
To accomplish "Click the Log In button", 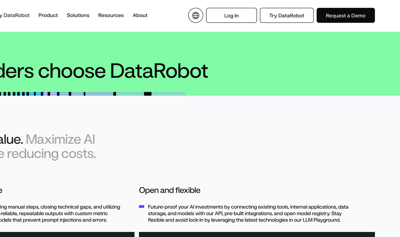I will [x=232, y=15].
